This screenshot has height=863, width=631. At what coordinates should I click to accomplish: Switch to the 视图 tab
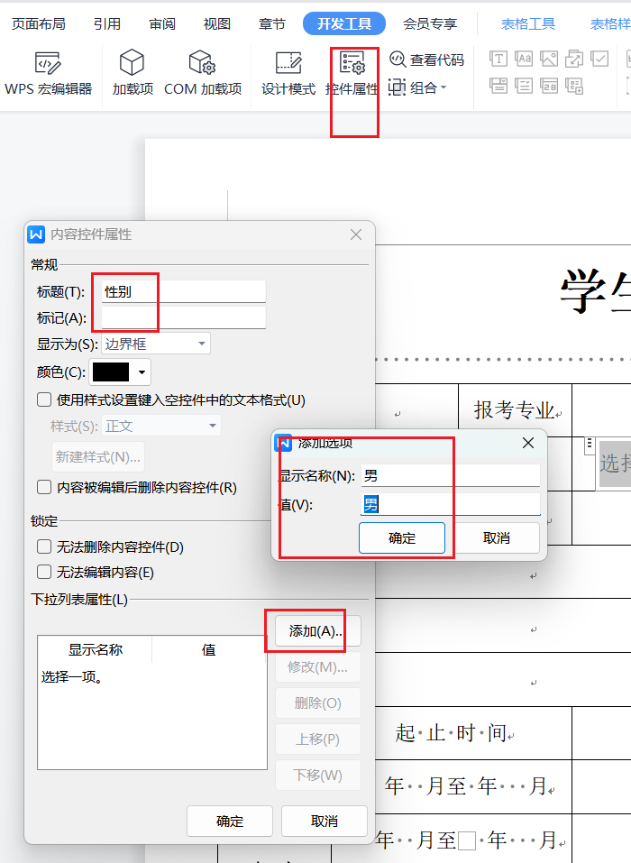click(x=216, y=24)
